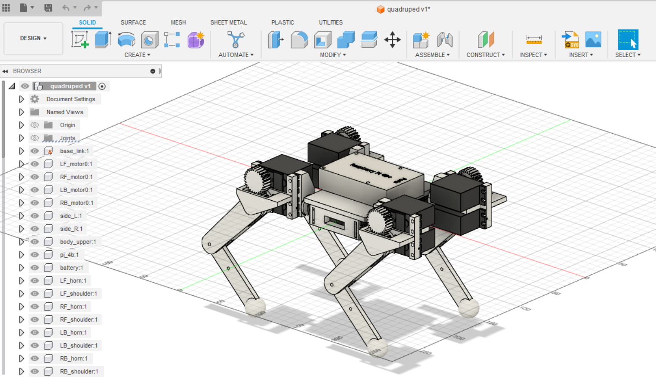Select the Create Form purple icon

click(196, 40)
